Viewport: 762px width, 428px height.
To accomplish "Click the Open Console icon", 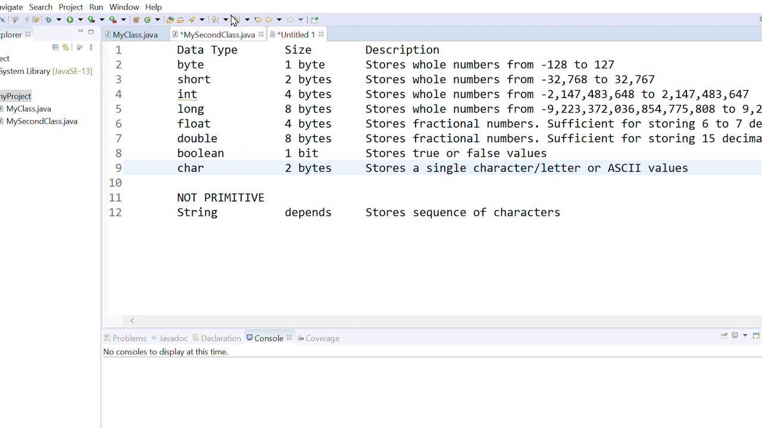I will (x=756, y=336).
